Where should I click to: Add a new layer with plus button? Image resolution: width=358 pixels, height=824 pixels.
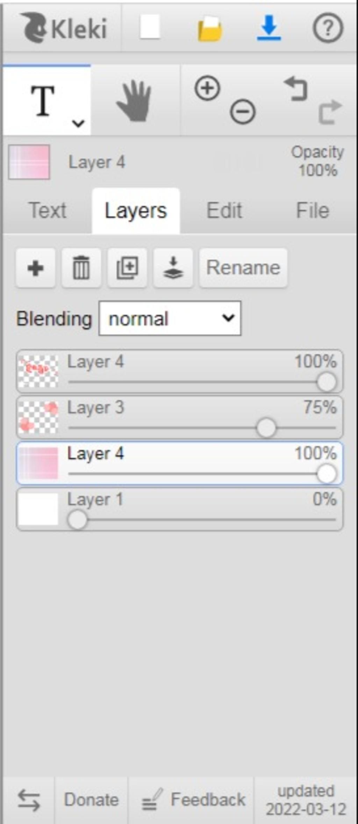(x=35, y=268)
